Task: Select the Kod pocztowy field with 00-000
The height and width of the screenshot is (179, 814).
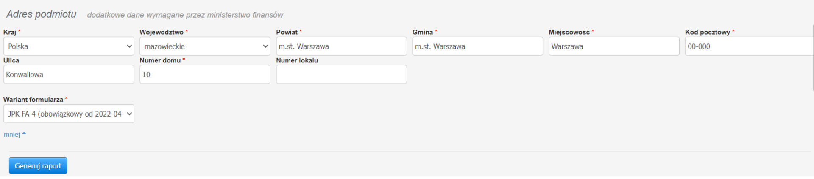Action: click(749, 46)
